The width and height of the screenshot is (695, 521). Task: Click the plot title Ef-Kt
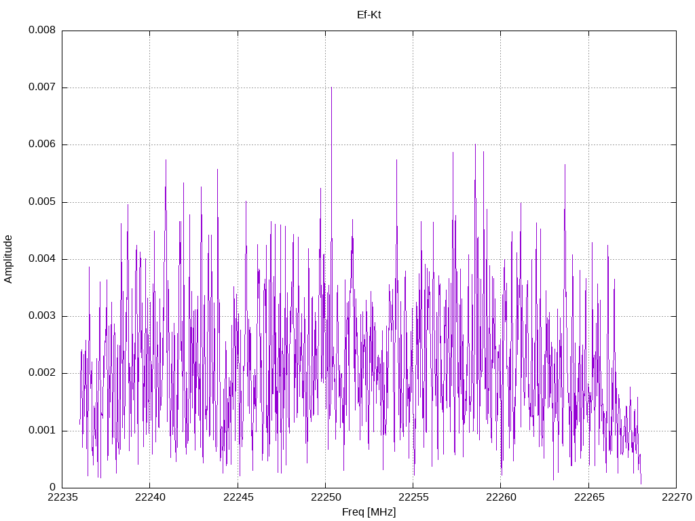coord(369,14)
